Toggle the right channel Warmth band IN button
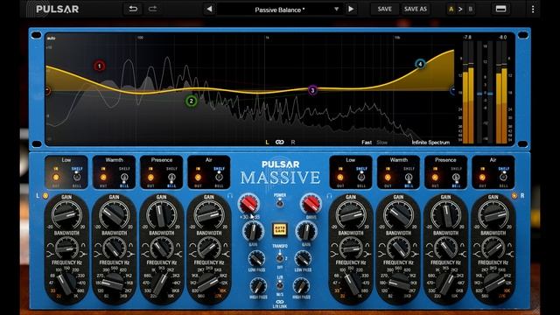This screenshot has height=315, width=560. click(388, 177)
